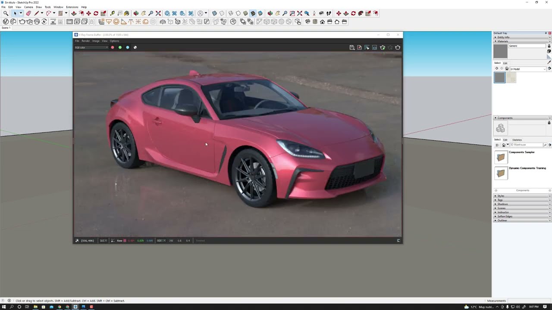
Task: Open the Extensions menu
Action: point(72,7)
